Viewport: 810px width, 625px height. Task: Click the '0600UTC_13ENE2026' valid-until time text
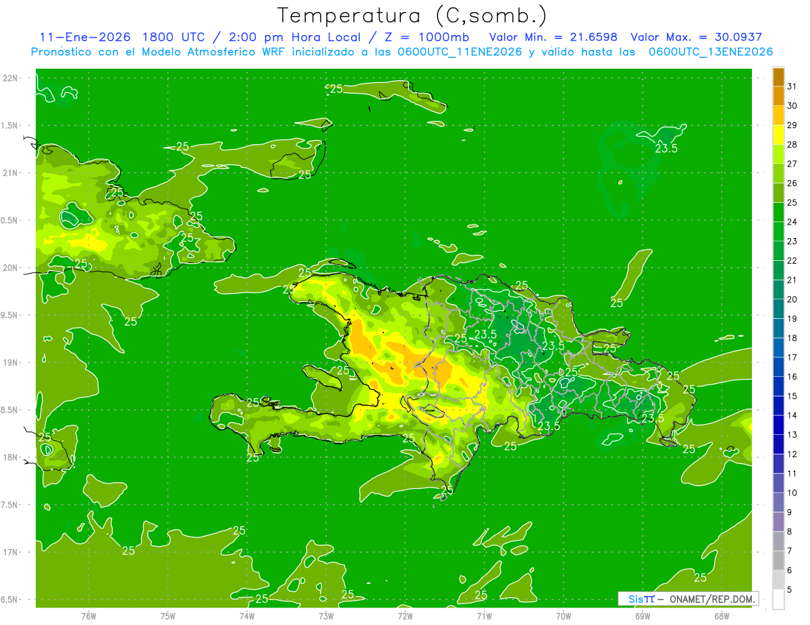pyautogui.click(x=711, y=52)
